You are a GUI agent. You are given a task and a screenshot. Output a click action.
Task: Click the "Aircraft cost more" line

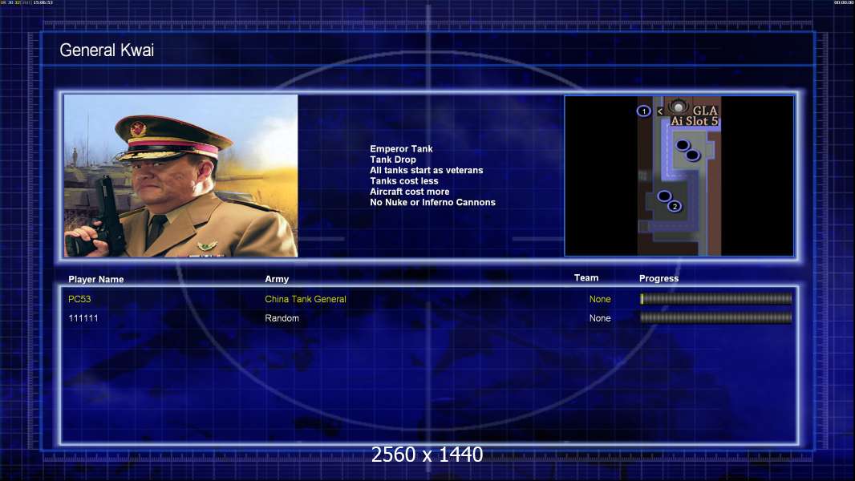point(410,192)
